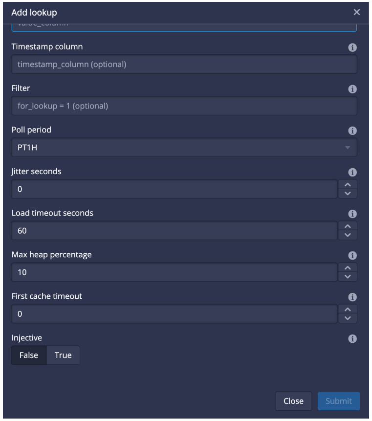Click the Close button
372x421 pixels.
click(293, 401)
